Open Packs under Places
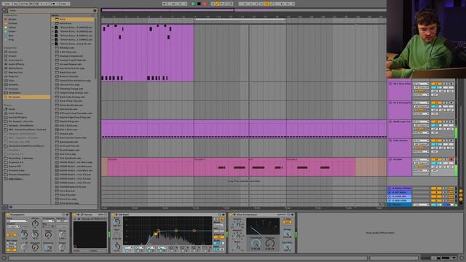466x262 pixels. click(x=12, y=109)
